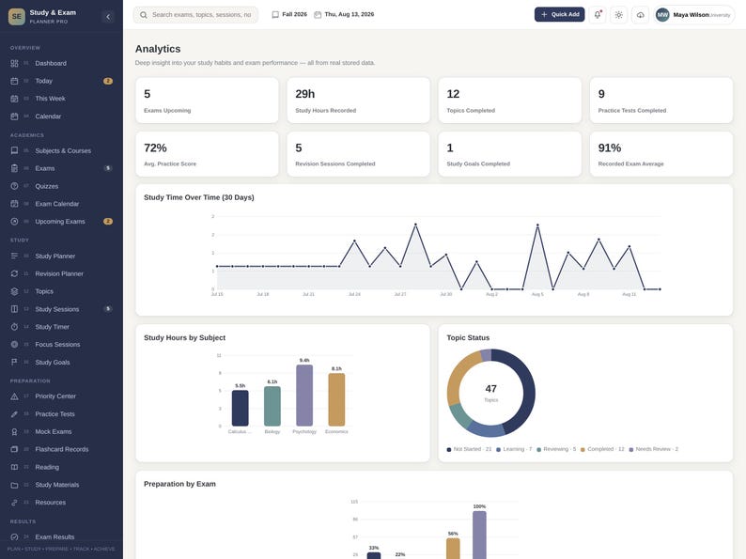Click the Quick Add button
The image size is (746, 559).
pos(560,15)
